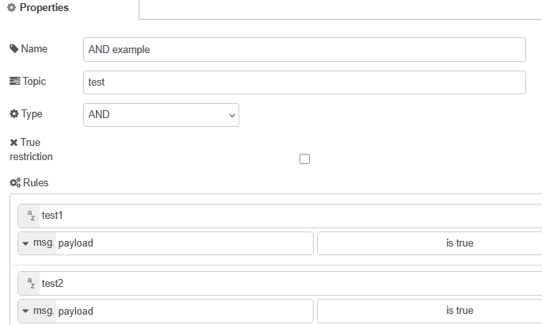Click the Topic label icon
The height and width of the screenshot is (325, 542).
14,82
